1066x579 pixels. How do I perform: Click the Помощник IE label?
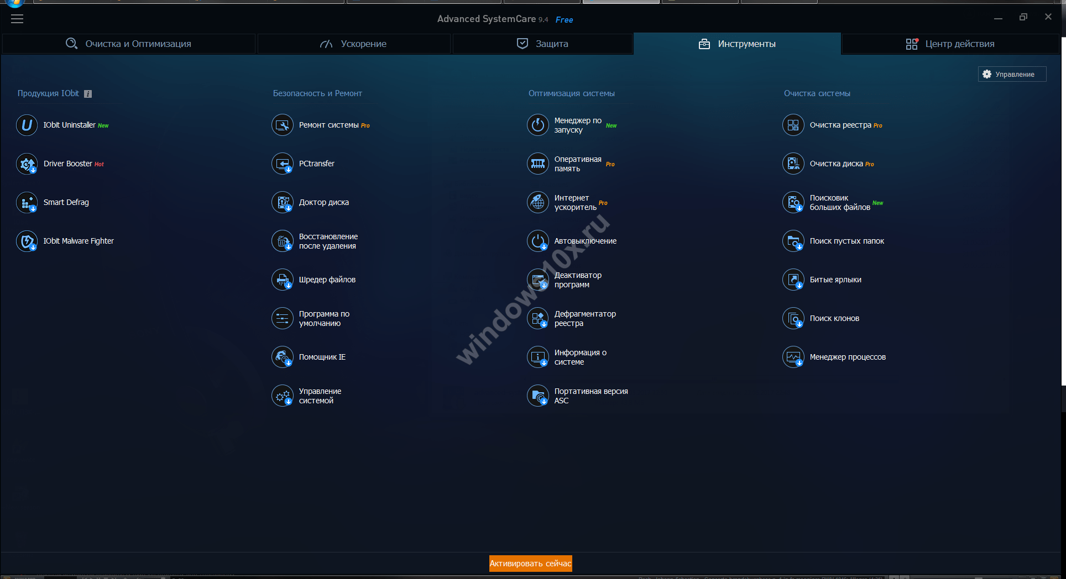322,357
